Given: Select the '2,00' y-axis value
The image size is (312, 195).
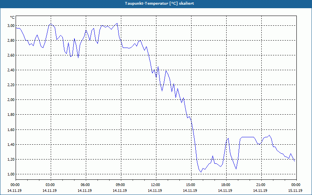Looking at the screenshot, I should click(11, 100).
